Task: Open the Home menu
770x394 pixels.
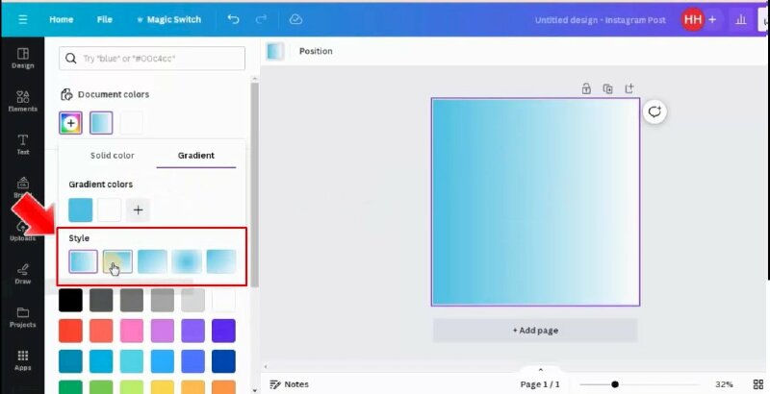Action: coord(61,19)
